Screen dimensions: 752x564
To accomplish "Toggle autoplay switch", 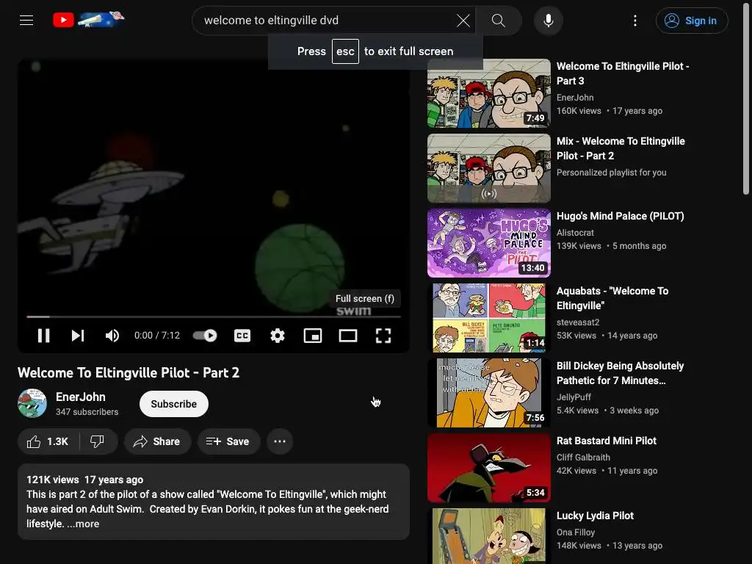I will [x=205, y=335].
